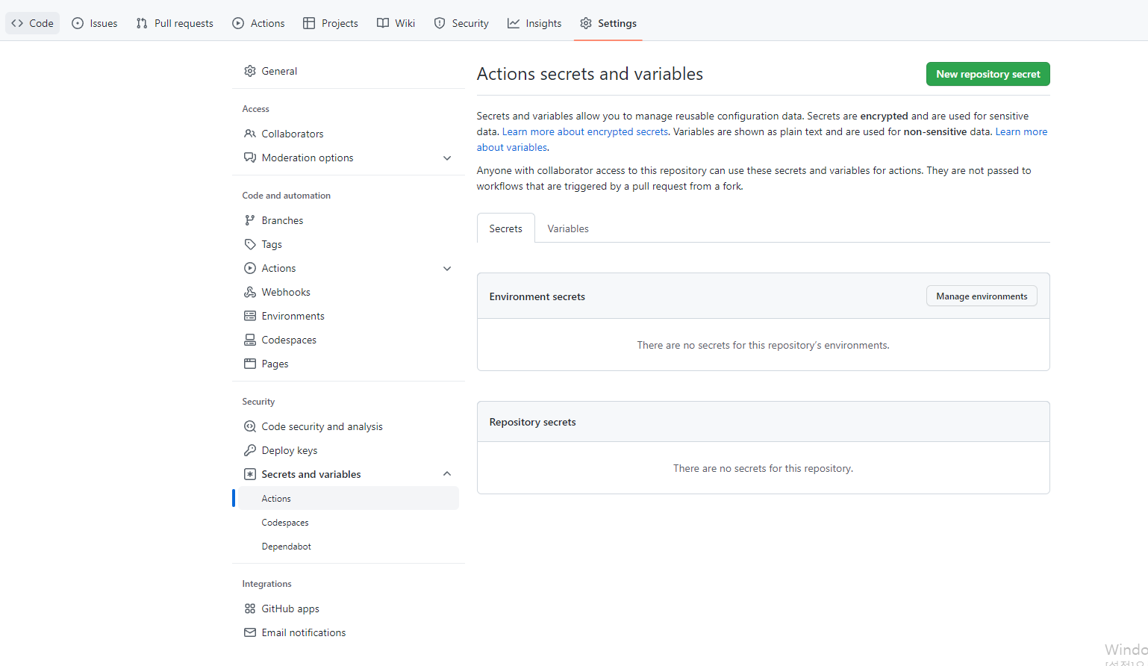Click the Pages browser icon
The height and width of the screenshot is (666, 1148).
[x=250, y=364]
